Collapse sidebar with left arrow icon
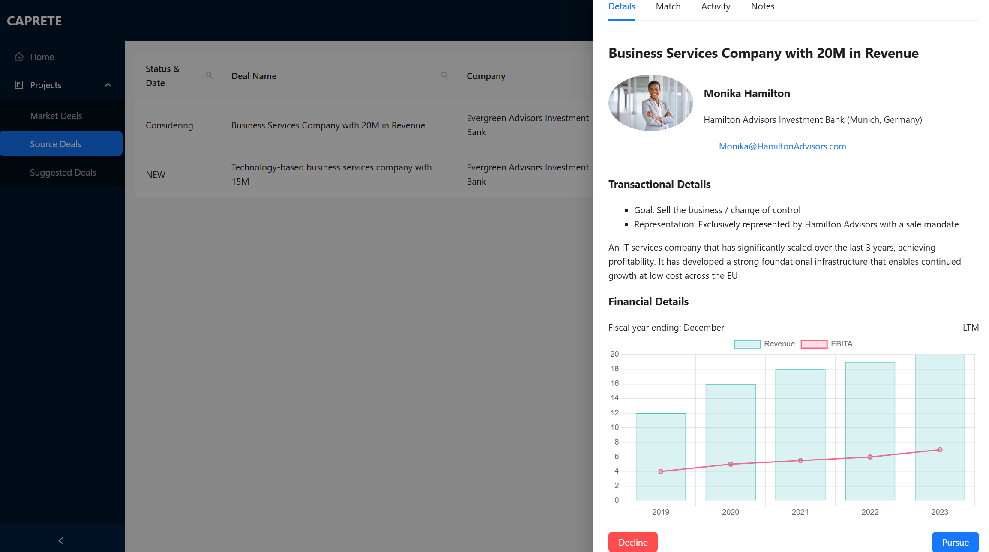This screenshot has height=552, width=989. click(61, 540)
